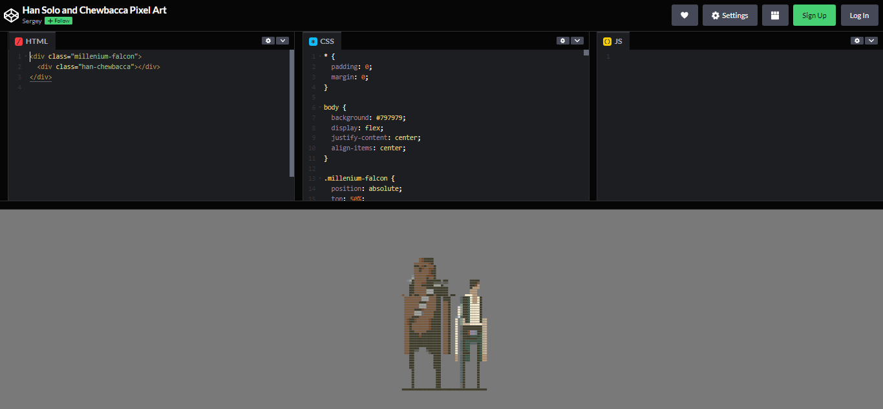The height and width of the screenshot is (409, 883).
Task: Switch to the JS editor tab
Action: (x=618, y=41)
